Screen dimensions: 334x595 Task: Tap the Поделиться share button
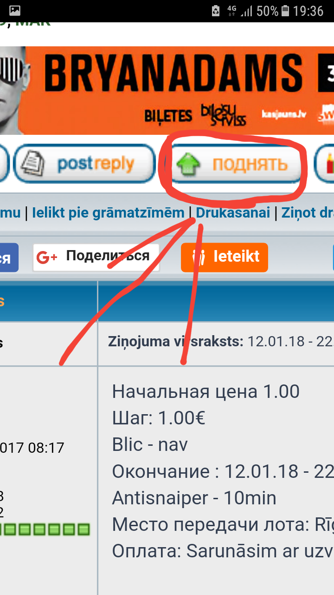(x=96, y=257)
